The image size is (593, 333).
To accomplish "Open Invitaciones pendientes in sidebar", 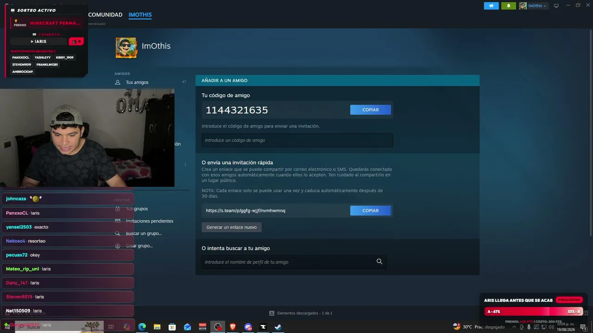I will tap(149, 221).
